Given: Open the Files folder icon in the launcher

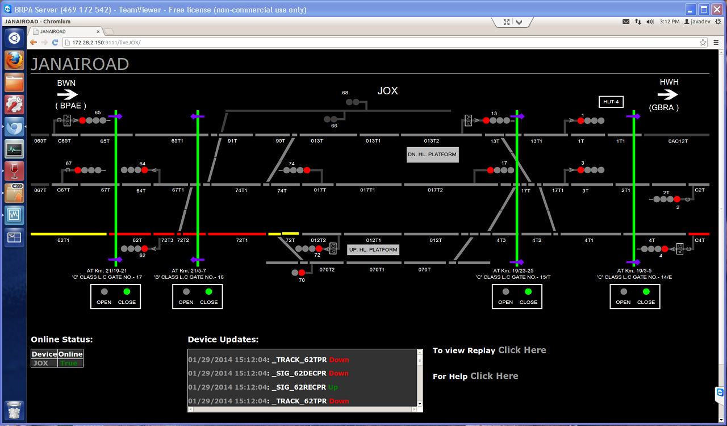Looking at the screenshot, I should 14,82.
